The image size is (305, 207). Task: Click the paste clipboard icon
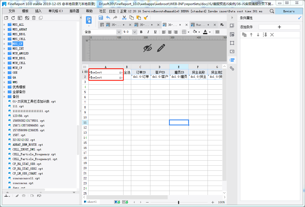click(x=138, y=18)
